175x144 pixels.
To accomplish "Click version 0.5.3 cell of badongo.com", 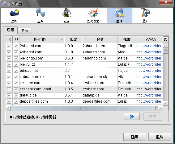I will (x=73, y=58).
